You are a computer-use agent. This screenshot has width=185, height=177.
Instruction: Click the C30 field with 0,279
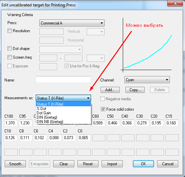point(143,123)
